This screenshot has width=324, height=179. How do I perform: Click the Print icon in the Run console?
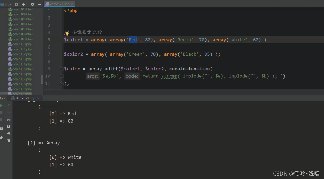pos(9,133)
